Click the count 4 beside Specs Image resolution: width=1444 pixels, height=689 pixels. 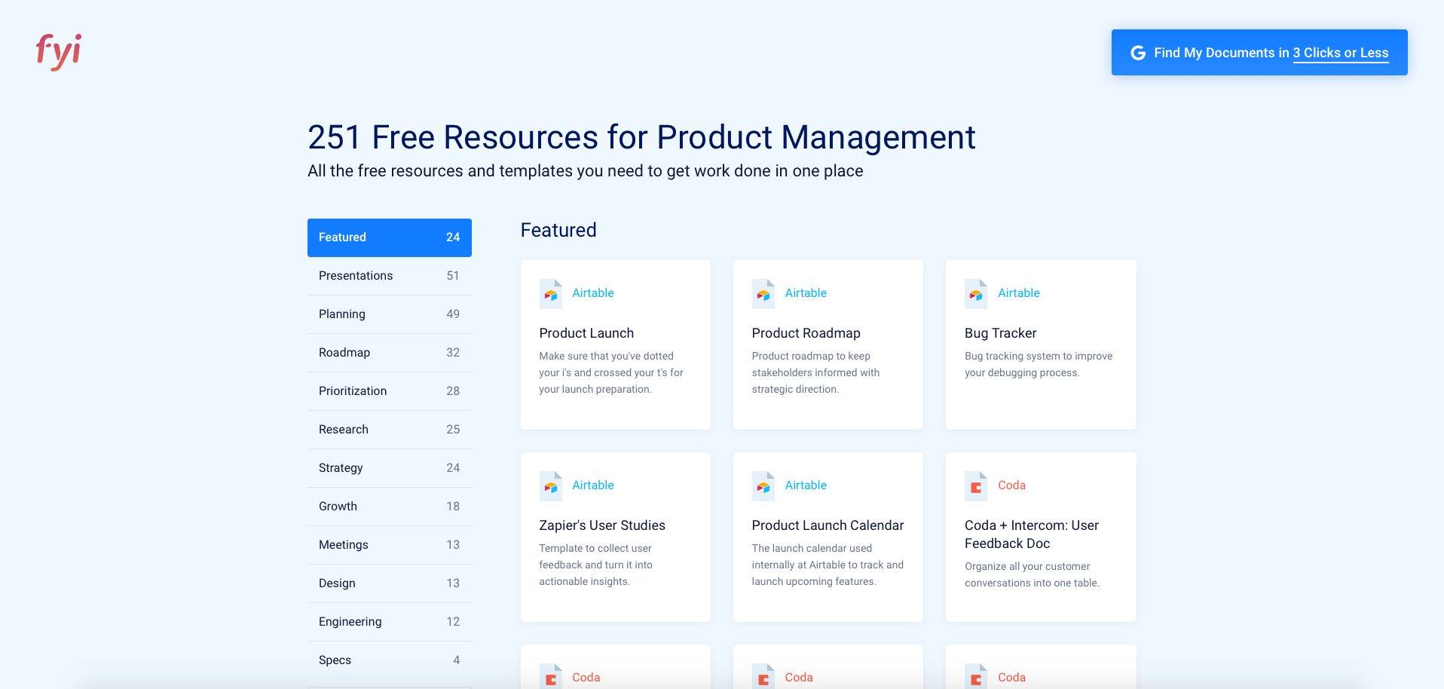(456, 660)
